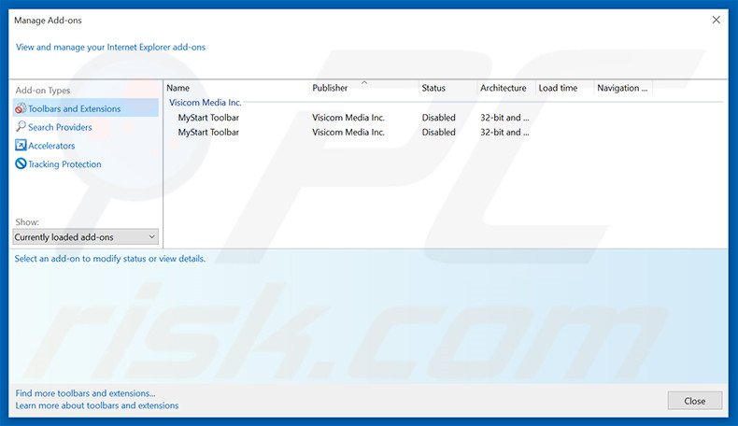Click the Tracking Protection icon
This screenshot has width=738, height=426.
pos(21,164)
